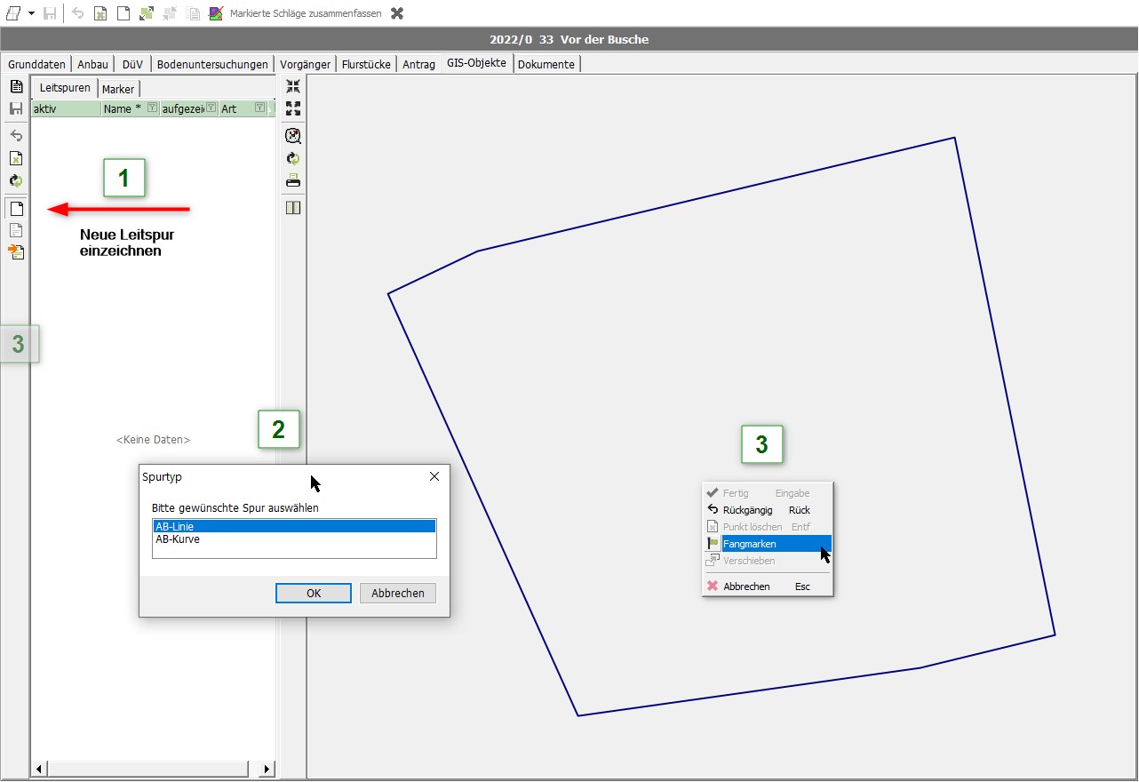
Task: Select AB-Kurve in the track list
Action: point(178,539)
